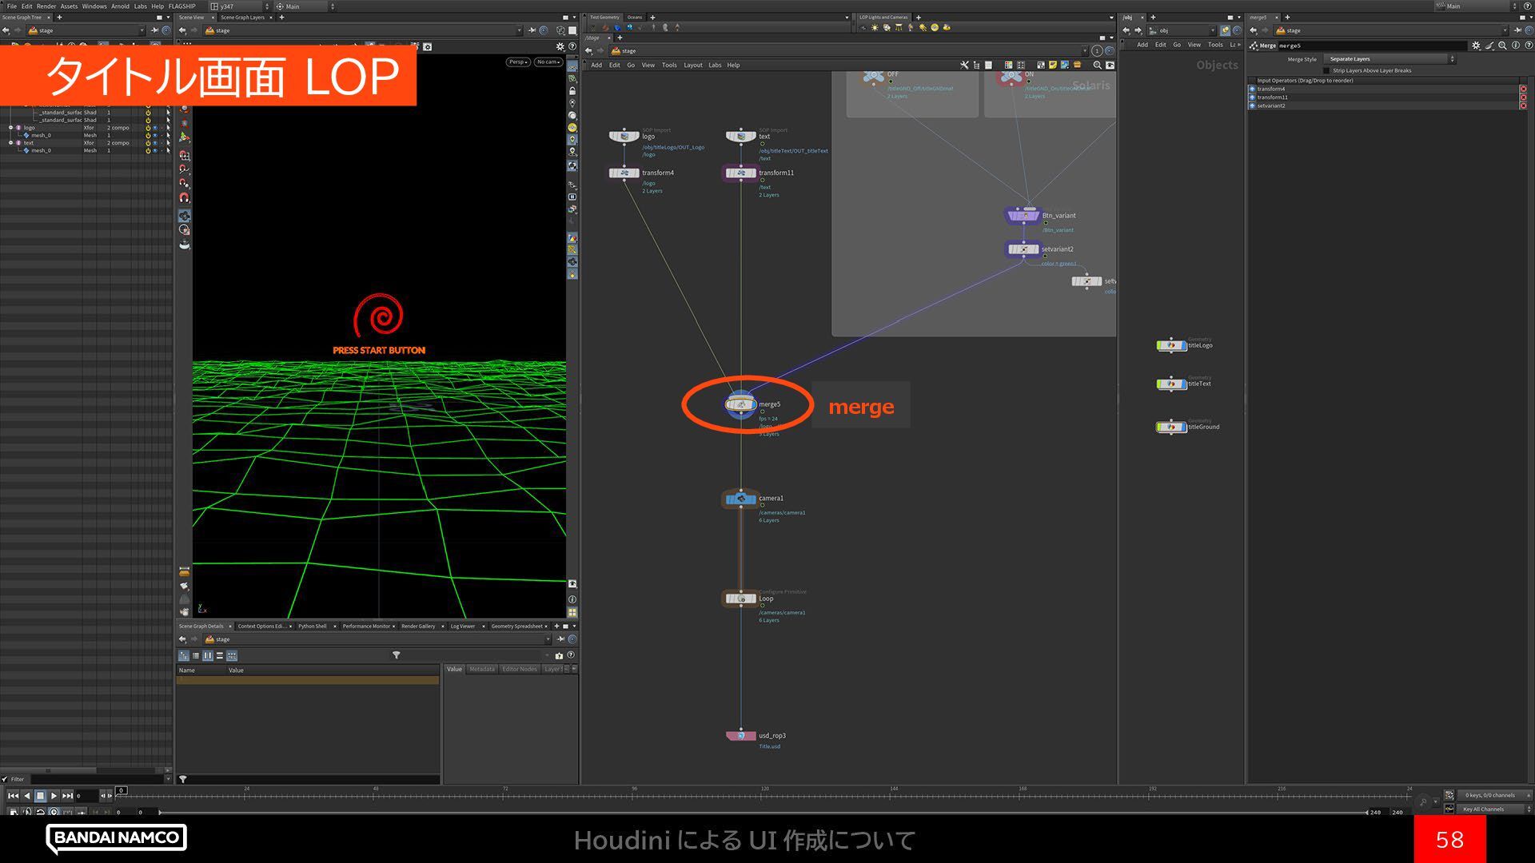Click the Btn_variant node icon
The width and height of the screenshot is (1535, 863).
(1022, 216)
